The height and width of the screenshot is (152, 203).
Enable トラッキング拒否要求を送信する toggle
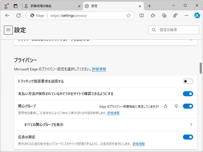188,81
